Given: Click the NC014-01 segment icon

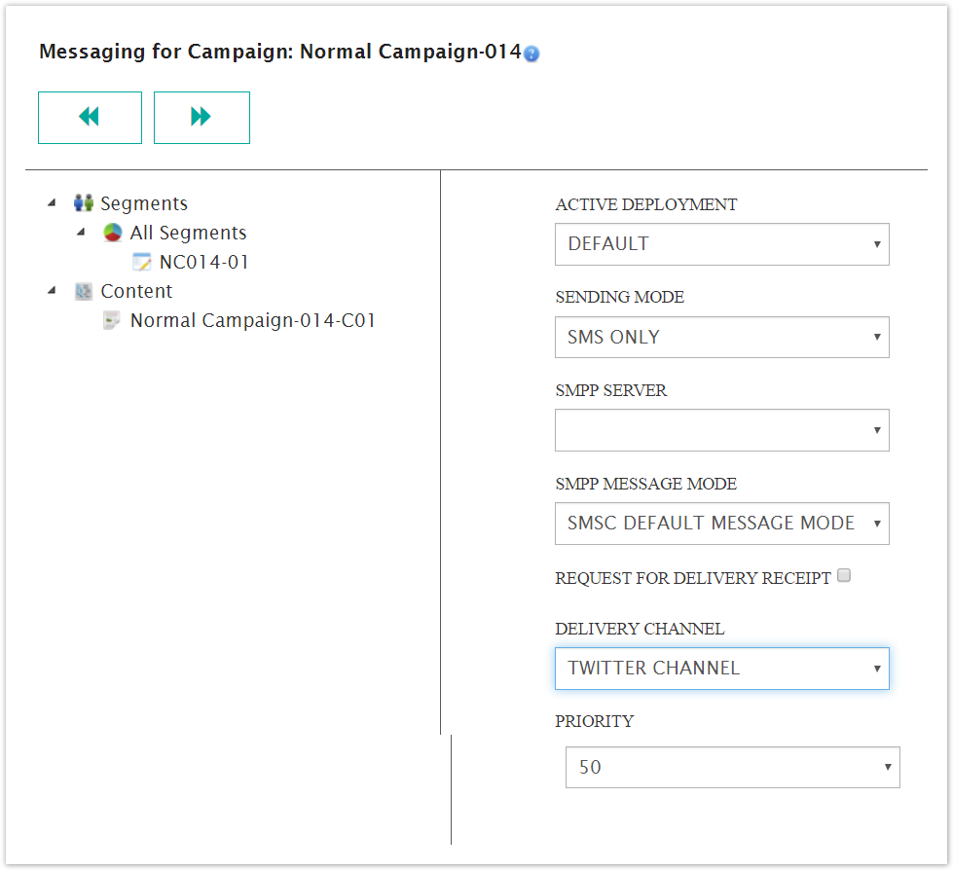Looking at the screenshot, I should coord(142,261).
